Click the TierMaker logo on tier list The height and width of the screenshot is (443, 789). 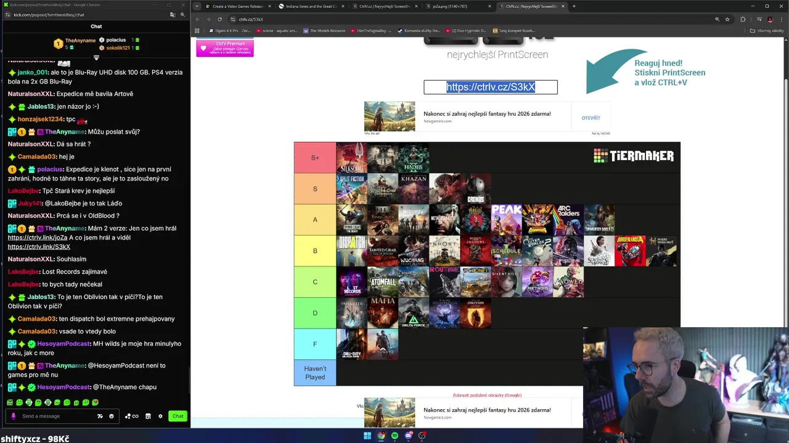634,156
